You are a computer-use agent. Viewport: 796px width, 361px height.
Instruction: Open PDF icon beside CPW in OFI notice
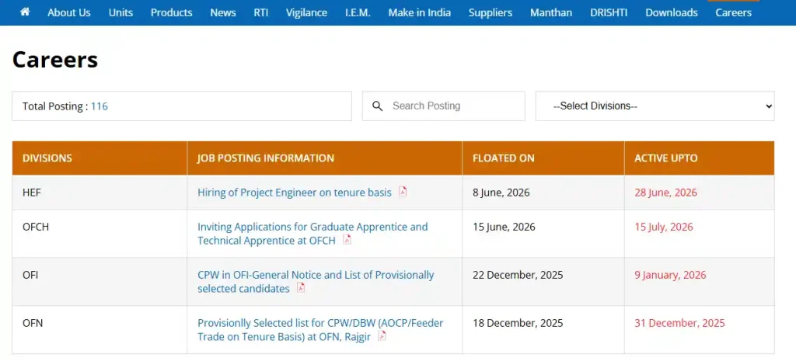[301, 288]
